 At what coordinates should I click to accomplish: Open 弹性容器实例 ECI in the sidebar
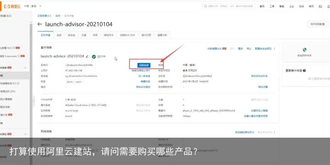[x=10, y=83]
